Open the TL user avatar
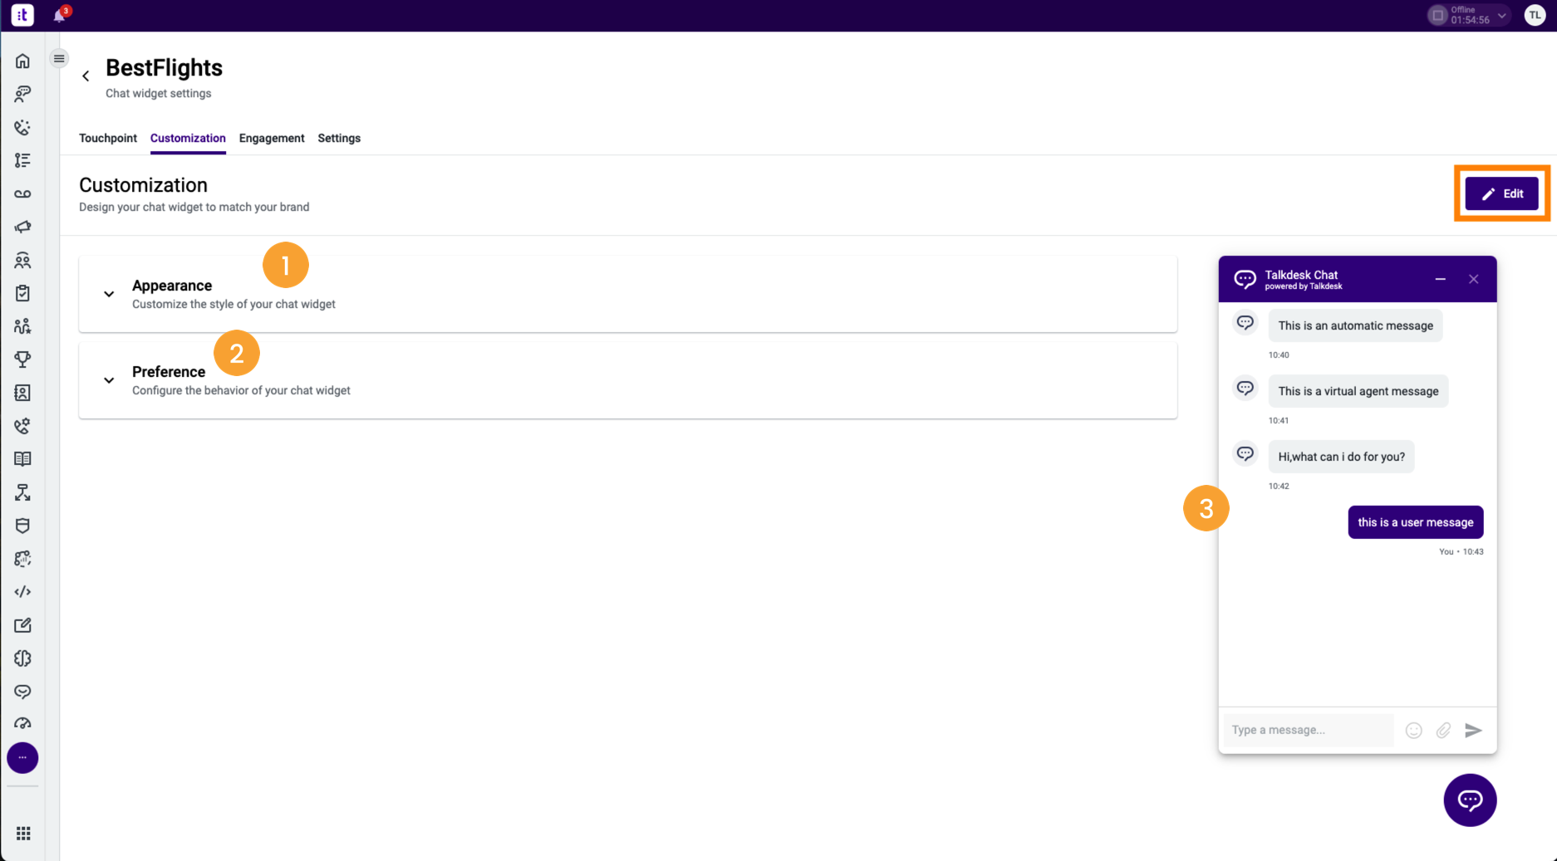 point(1535,15)
